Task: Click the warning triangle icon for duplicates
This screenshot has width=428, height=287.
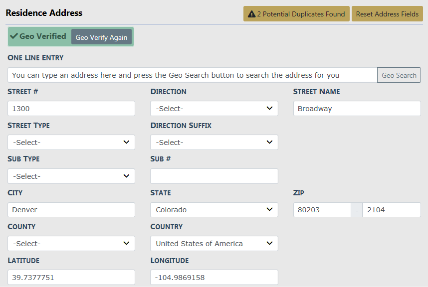Action: click(x=251, y=14)
